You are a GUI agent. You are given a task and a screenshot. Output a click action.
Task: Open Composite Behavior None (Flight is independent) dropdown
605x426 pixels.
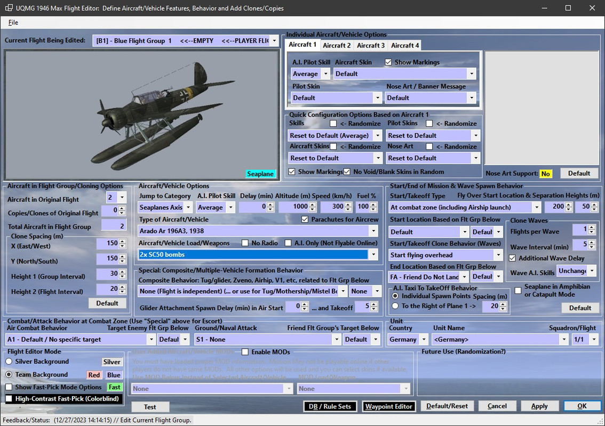[x=343, y=291]
